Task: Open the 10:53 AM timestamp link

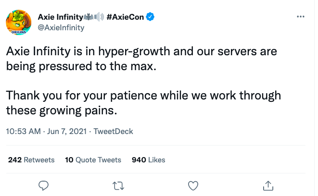Action: point(22,131)
